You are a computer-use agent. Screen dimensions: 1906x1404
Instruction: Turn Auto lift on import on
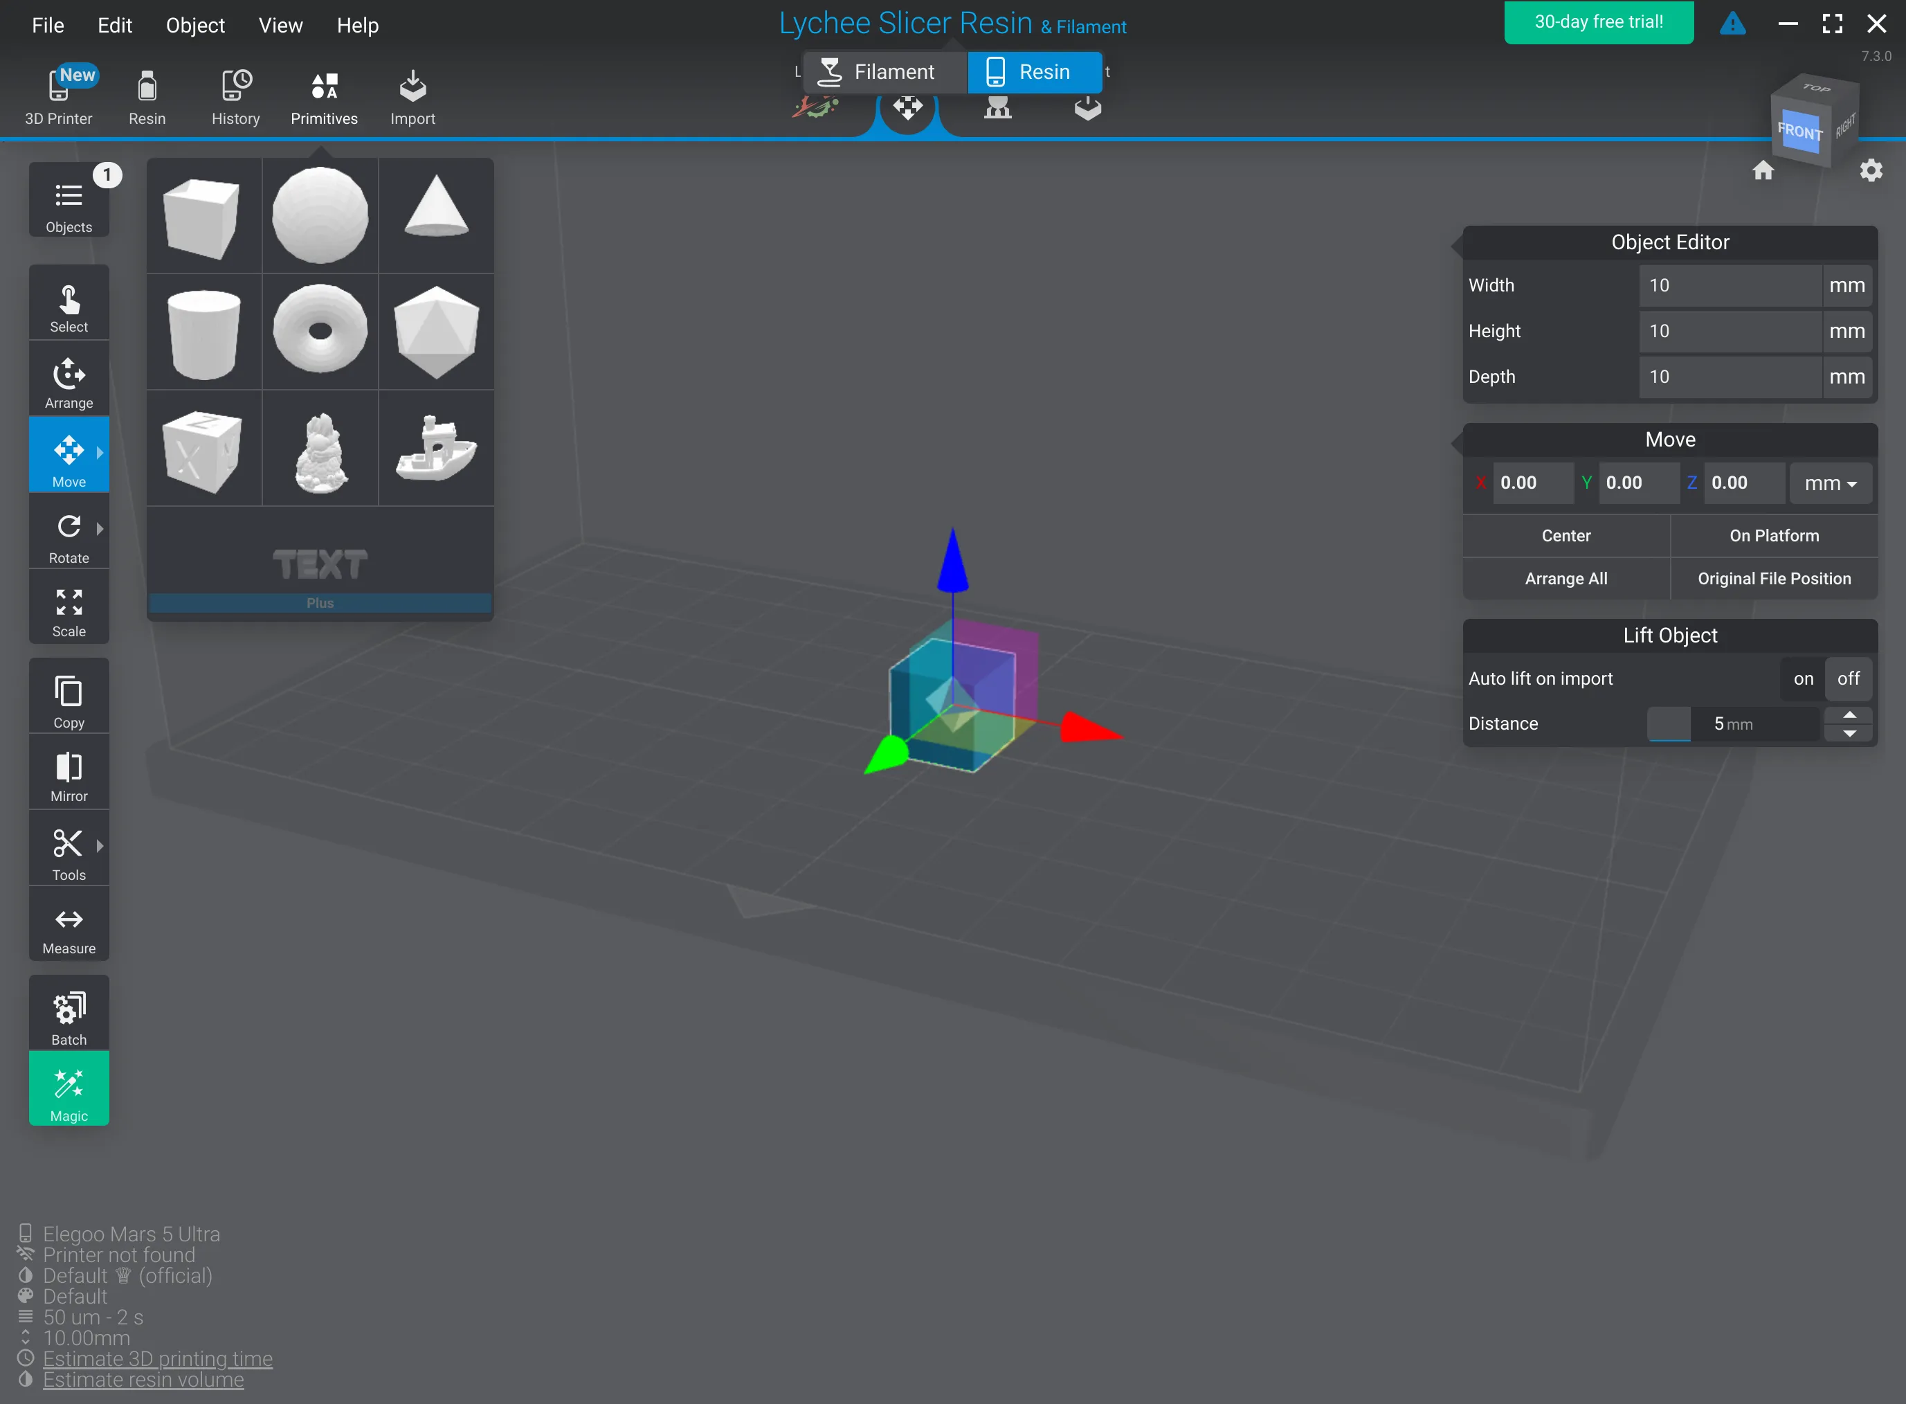pyautogui.click(x=1804, y=678)
